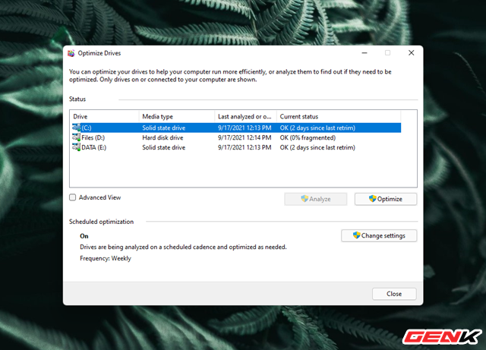The image size is (486, 350).
Task: Click the DATA (E:) row's Solid state drive cell
Action: click(x=164, y=147)
